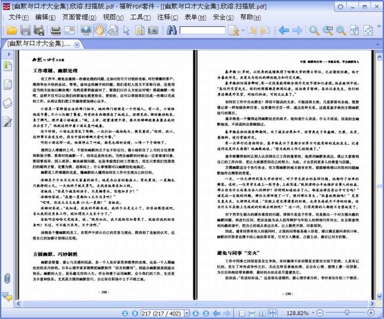
Task: Select the arrow pointer tool
Action: 126,30
